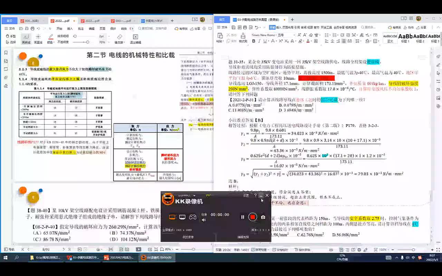Image resolution: width=442 pixels, height=276 pixels.
Task: Stop recording with the red KK button
Action: point(253,217)
